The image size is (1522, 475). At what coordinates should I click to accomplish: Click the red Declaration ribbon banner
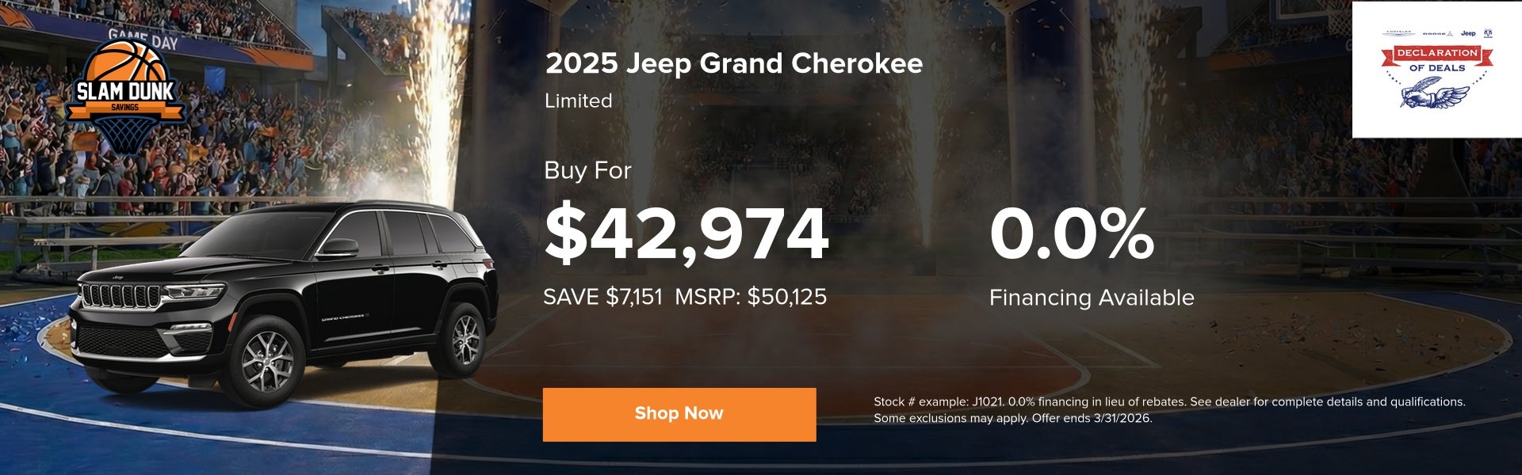pyautogui.click(x=1436, y=53)
